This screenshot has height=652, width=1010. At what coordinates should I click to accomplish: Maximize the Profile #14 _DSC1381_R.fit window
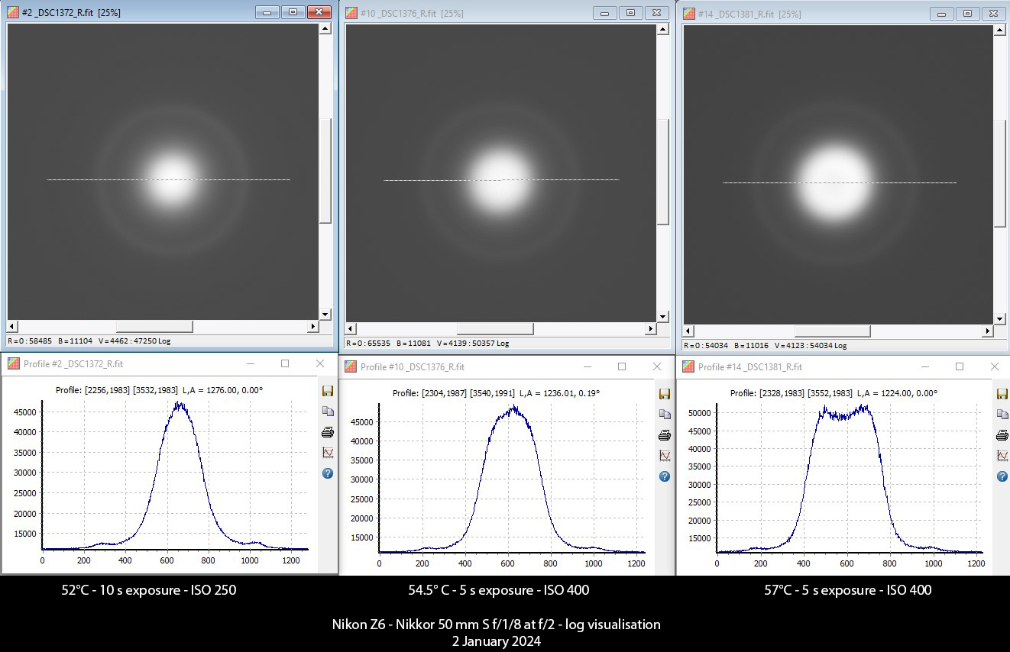960,366
